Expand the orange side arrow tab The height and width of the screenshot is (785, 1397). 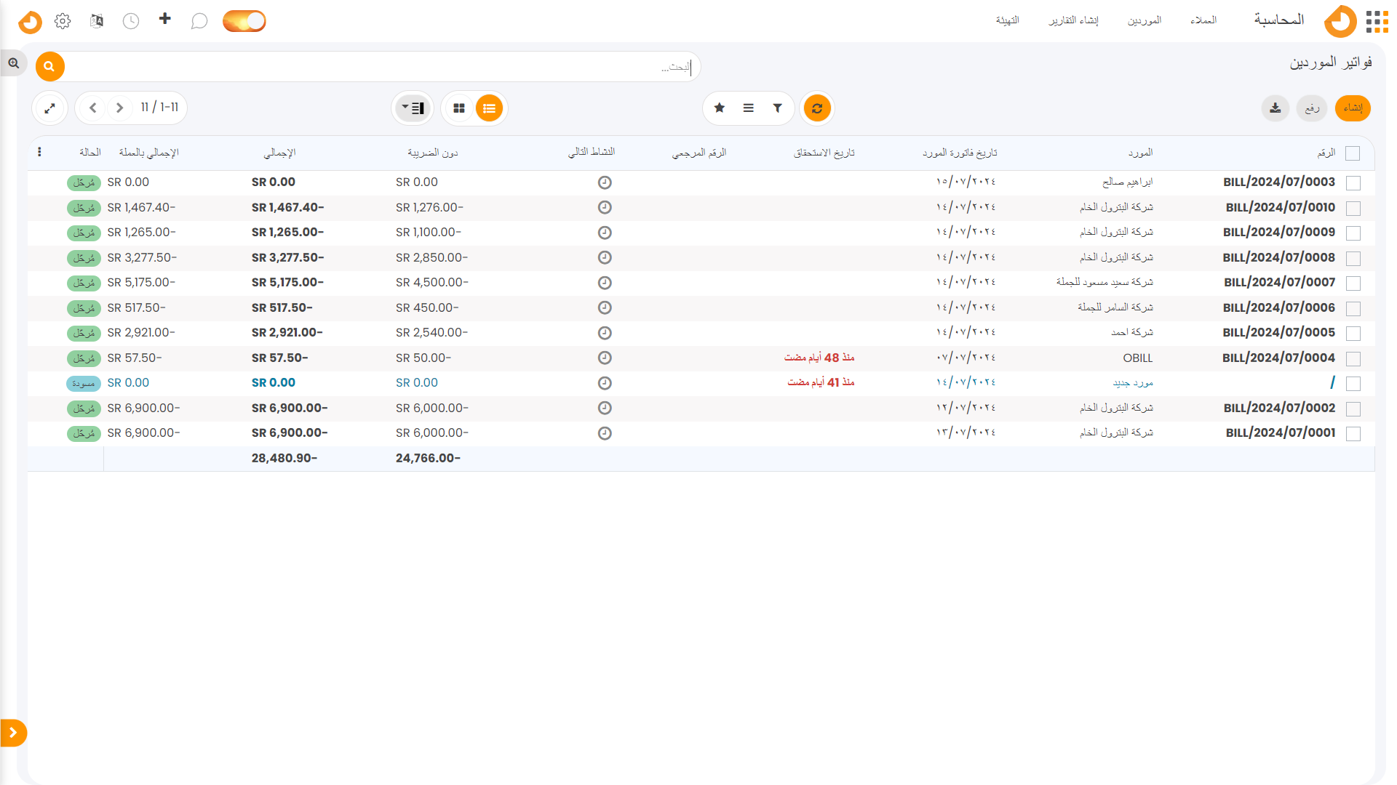click(13, 733)
